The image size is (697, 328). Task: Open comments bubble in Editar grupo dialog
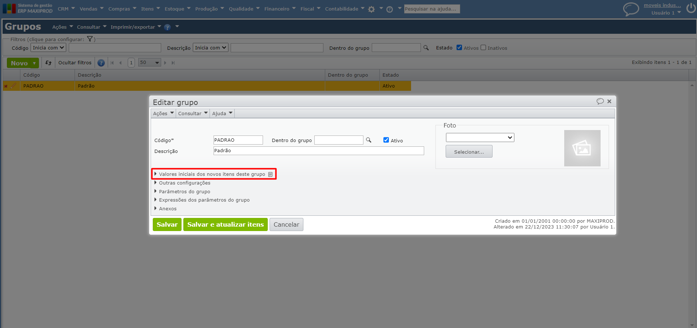[600, 101]
